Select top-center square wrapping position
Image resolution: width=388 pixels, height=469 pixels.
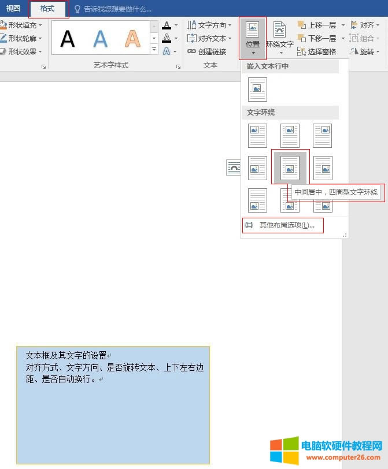tap(290, 136)
